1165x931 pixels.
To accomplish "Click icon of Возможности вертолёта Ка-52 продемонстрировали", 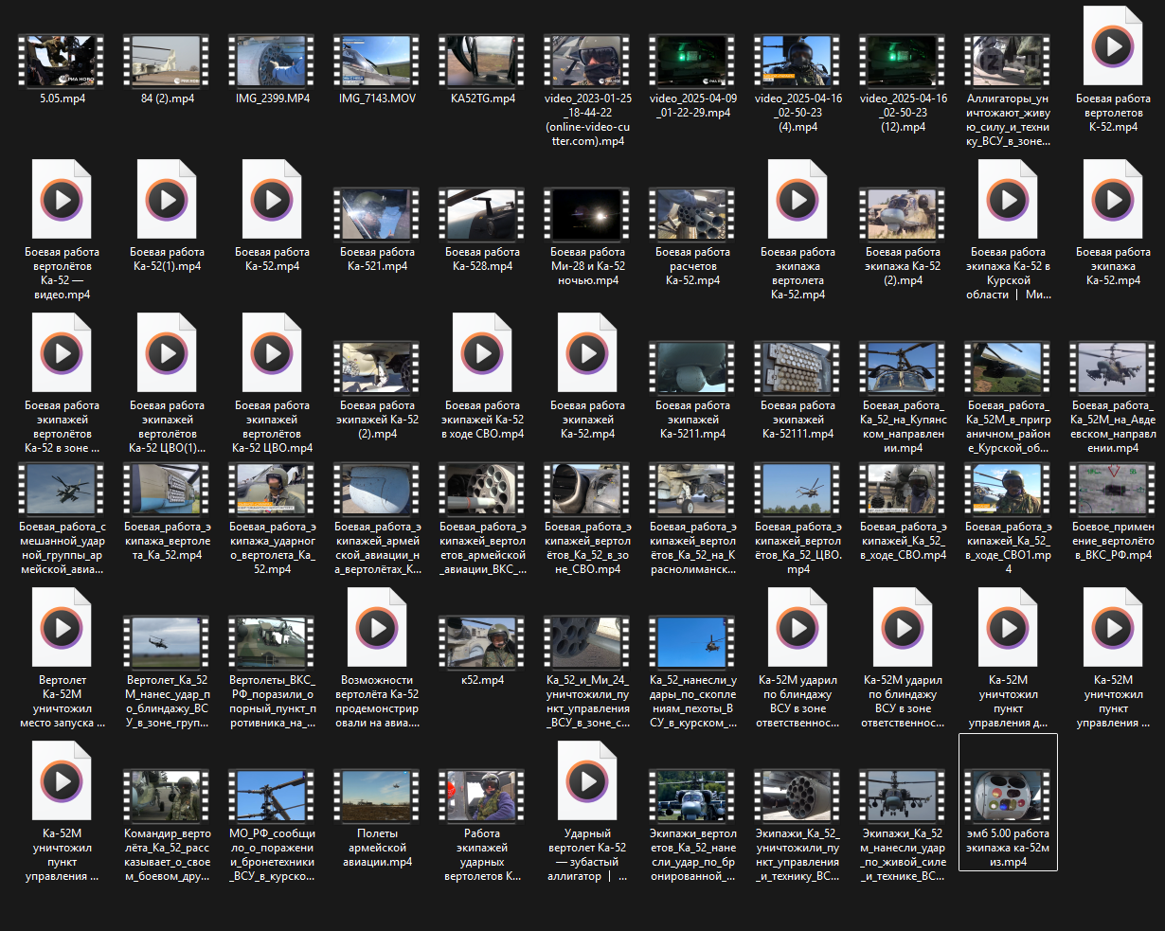I will (x=377, y=628).
